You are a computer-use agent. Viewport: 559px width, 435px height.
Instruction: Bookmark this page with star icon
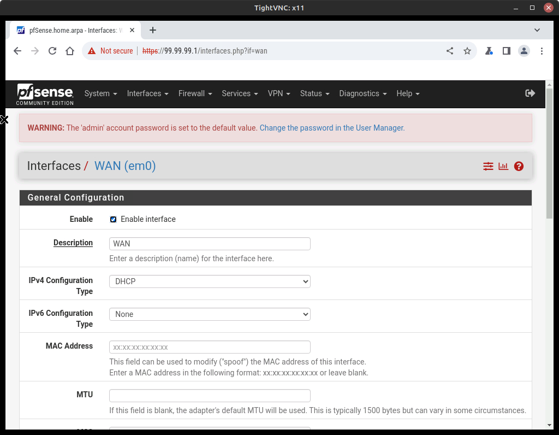coord(467,51)
